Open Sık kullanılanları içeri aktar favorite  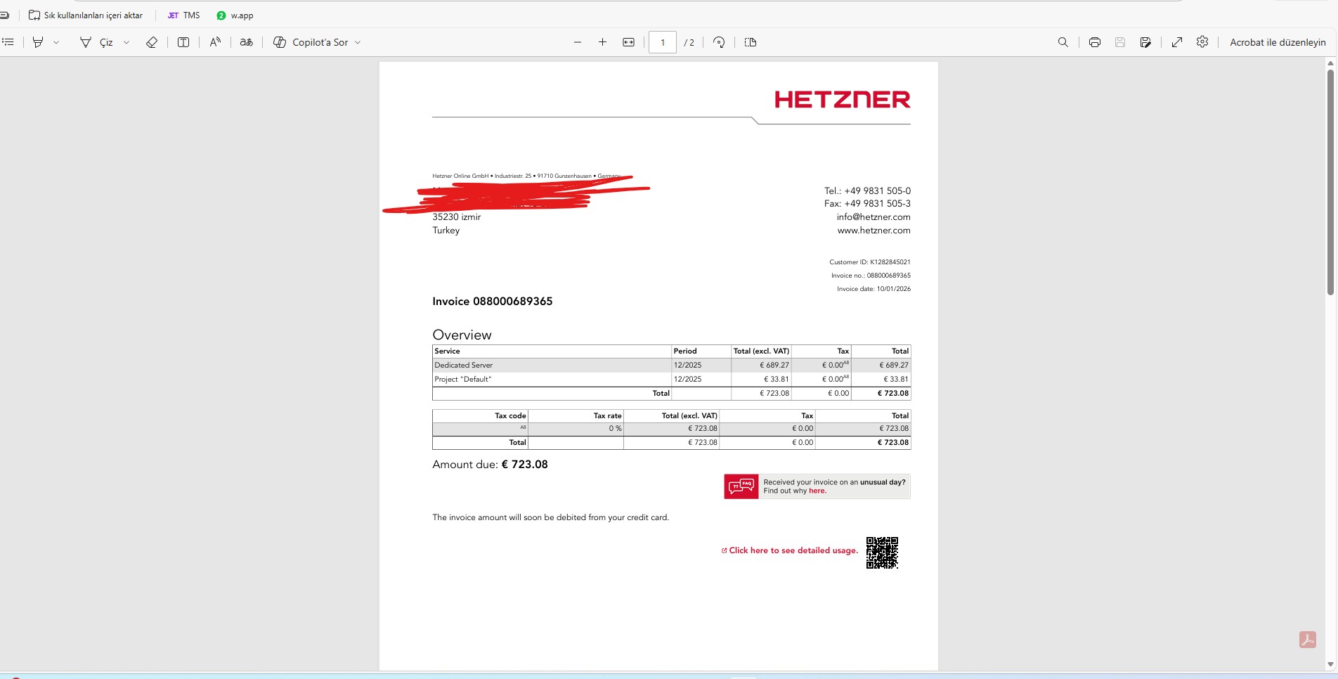click(x=86, y=15)
